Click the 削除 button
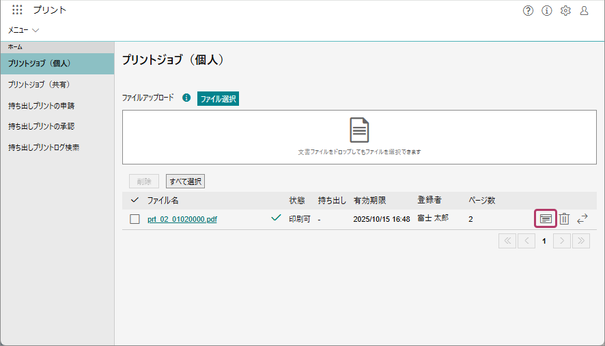This screenshot has height=346, width=605. click(144, 182)
